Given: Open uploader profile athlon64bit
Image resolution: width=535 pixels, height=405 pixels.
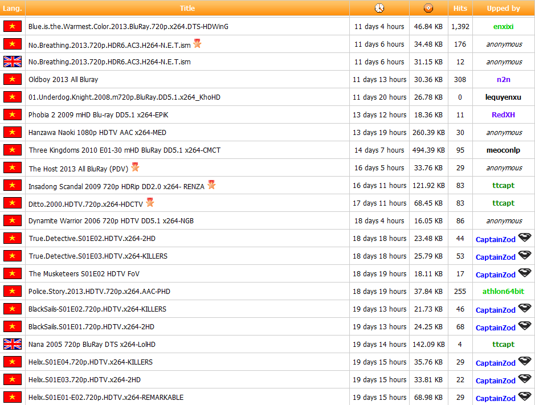Looking at the screenshot, I should pyautogui.click(x=503, y=292).
